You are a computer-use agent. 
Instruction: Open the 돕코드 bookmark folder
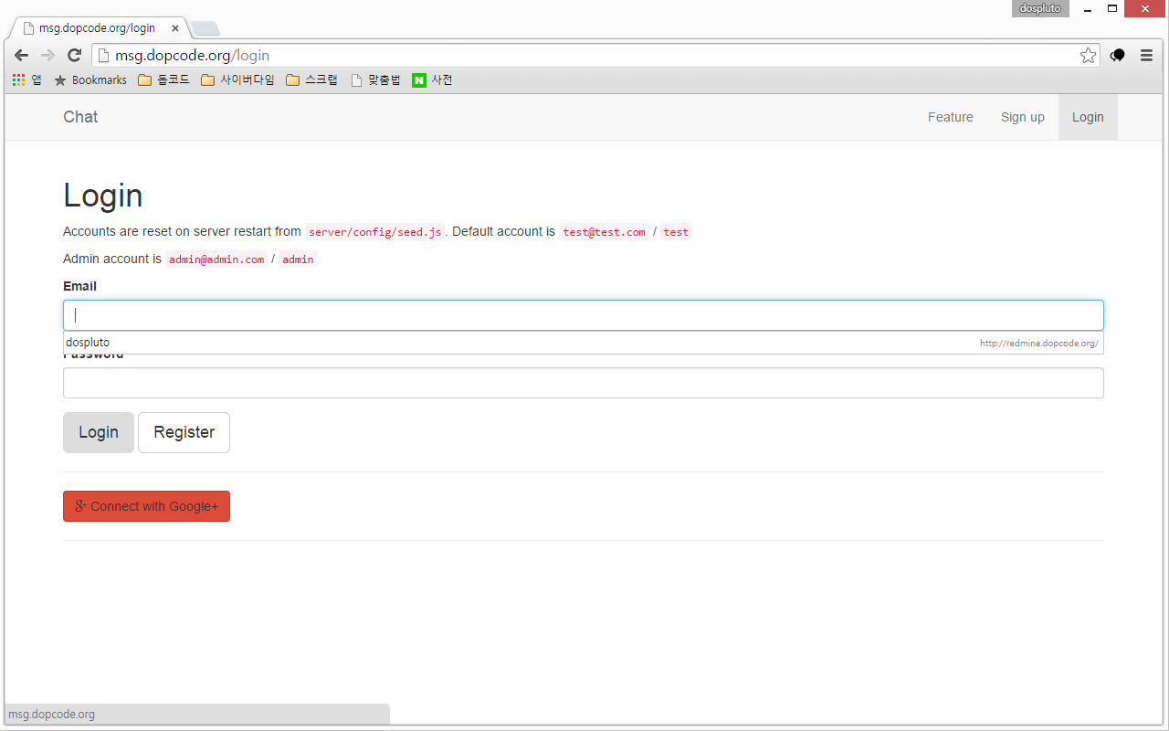(163, 80)
